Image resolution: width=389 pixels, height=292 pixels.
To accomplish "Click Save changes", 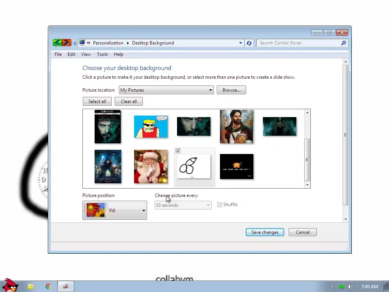I will point(265,232).
